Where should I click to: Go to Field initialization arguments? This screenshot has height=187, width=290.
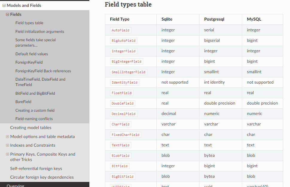coord(40,32)
